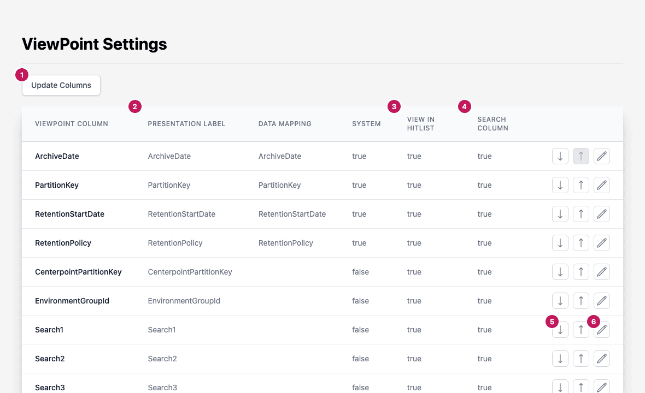Move CenterpointPartitionKey row down
645x393 pixels.
[560, 272]
